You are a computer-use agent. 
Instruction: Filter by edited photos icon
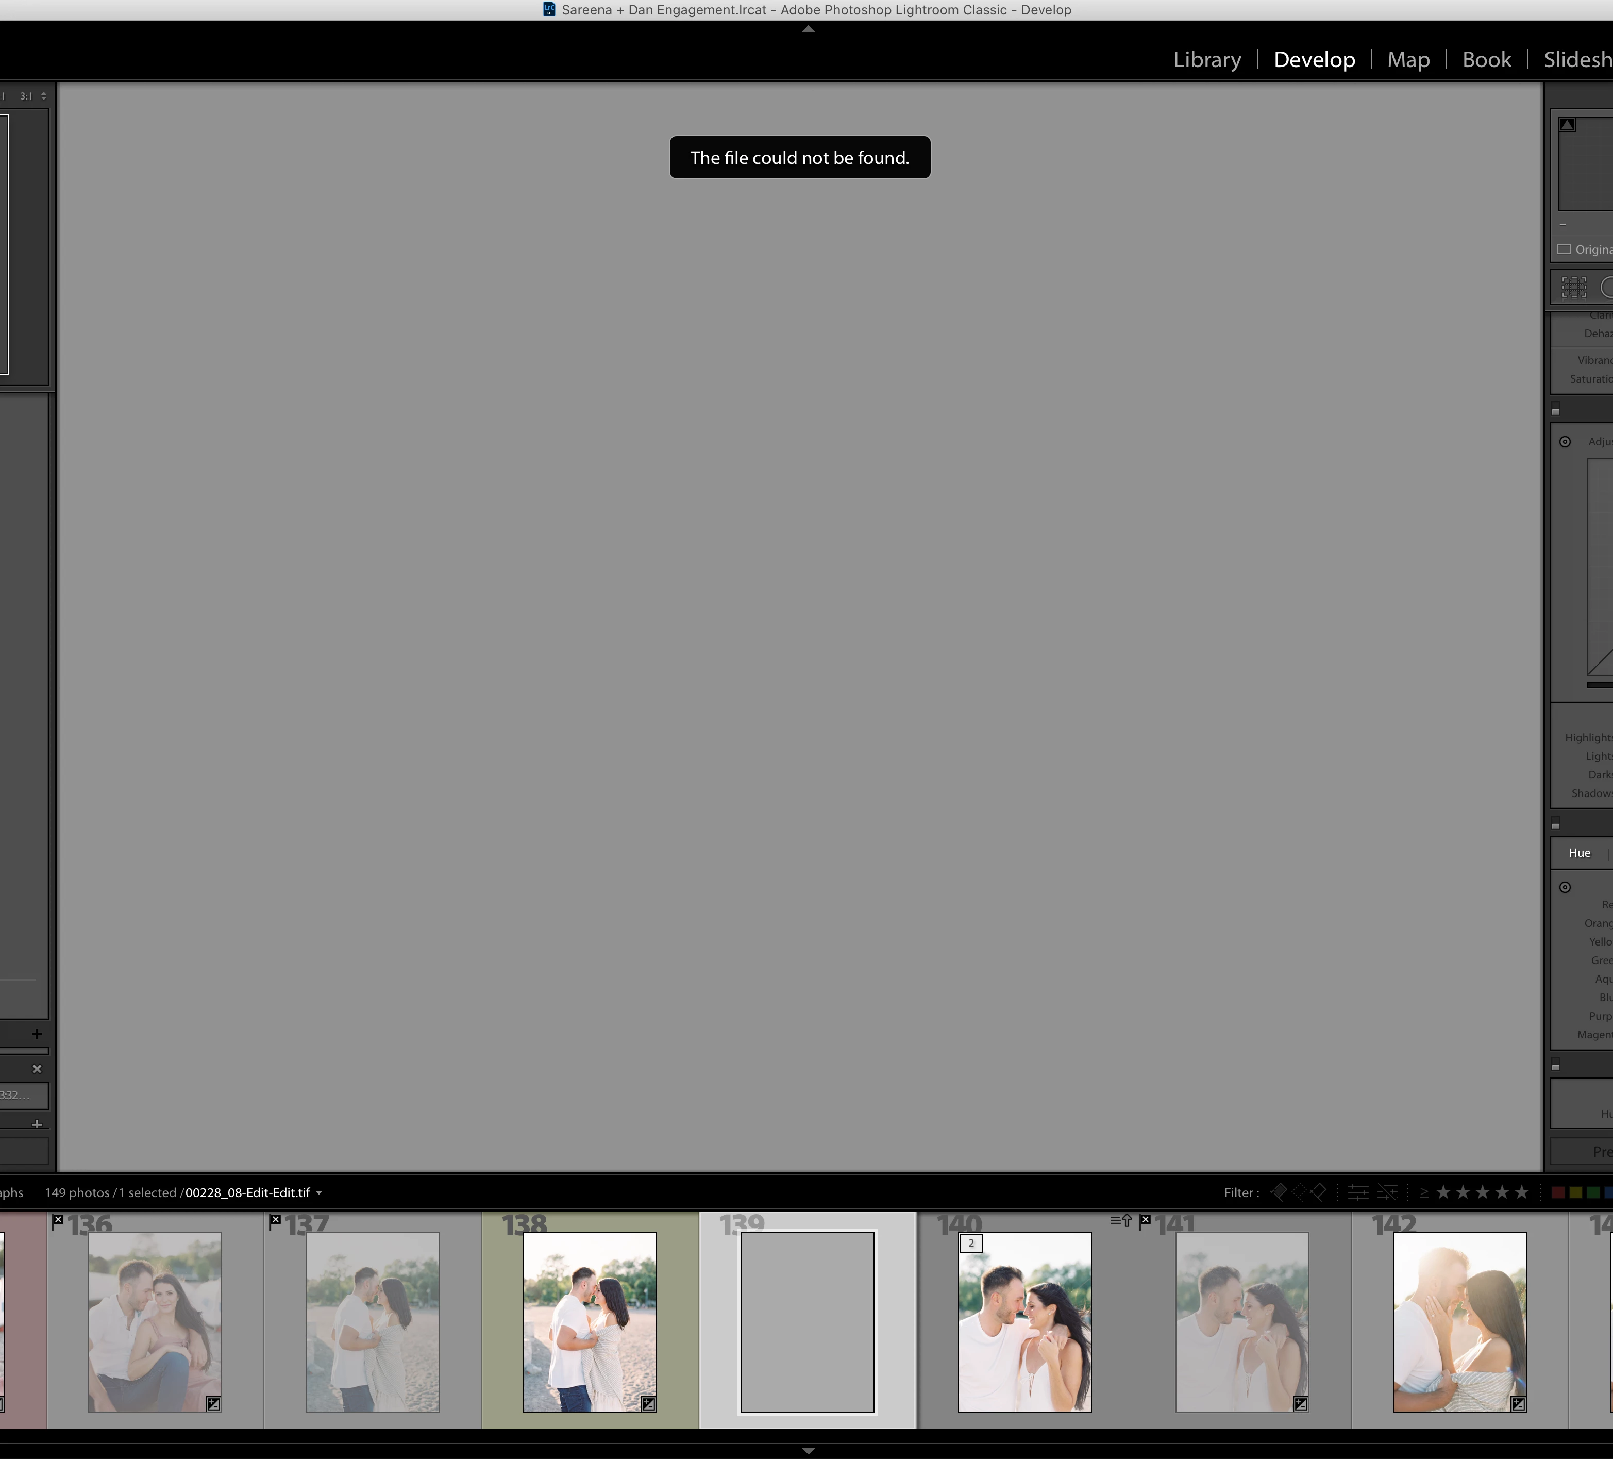pos(1358,1192)
